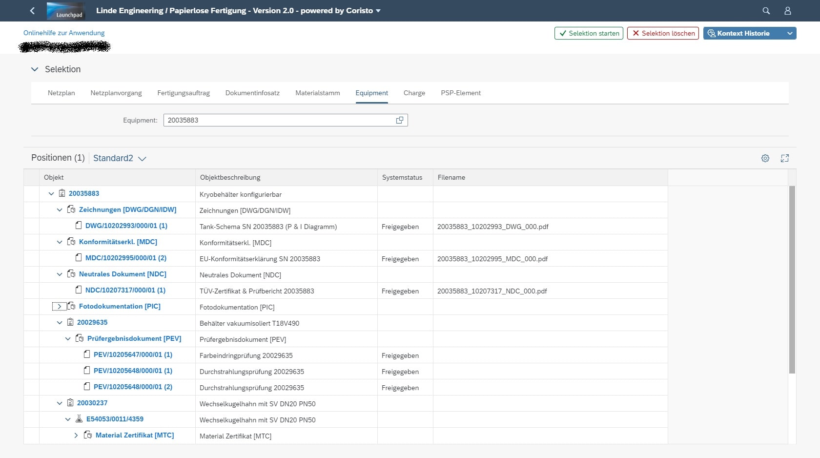Click equipment icon beside 20030237
Screen dimensions: 820x458
tap(70, 403)
